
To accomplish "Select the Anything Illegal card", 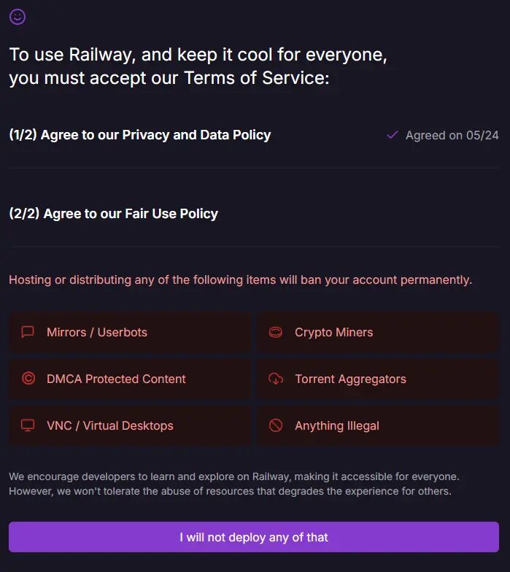I will click(378, 425).
